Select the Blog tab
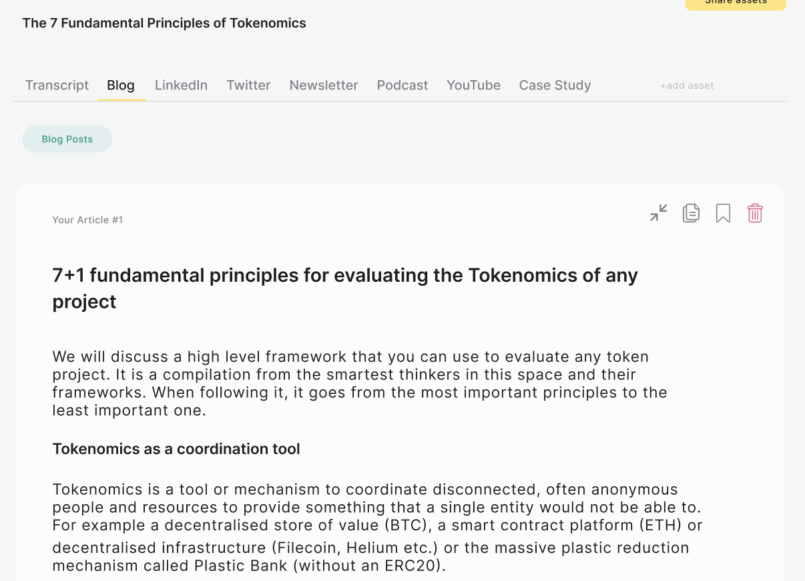The width and height of the screenshot is (805, 581). (121, 85)
